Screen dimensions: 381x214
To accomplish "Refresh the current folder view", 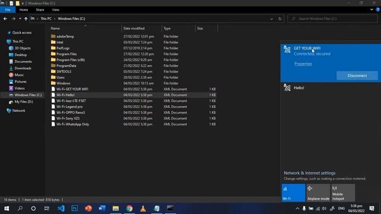I will pyautogui.click(x=280, y=18).
